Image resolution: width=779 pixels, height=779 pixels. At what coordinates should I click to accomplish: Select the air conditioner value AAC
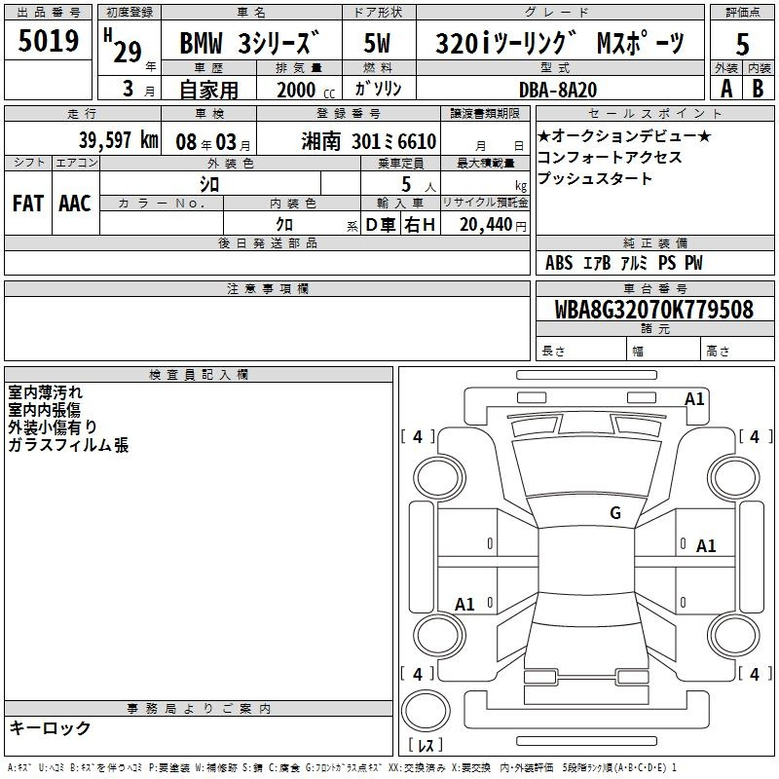point(75,204)
